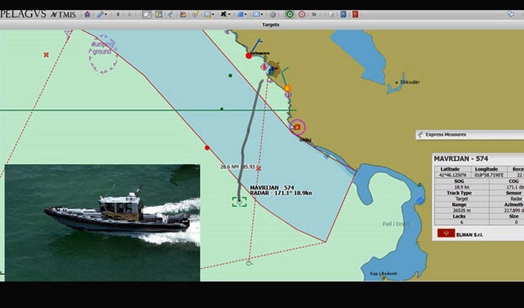Select the green bracketed target on map
This screenshot has width=524, height=308.
click(239, 201)
